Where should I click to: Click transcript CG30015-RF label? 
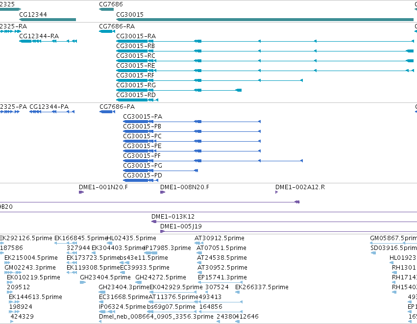[135, 75]
